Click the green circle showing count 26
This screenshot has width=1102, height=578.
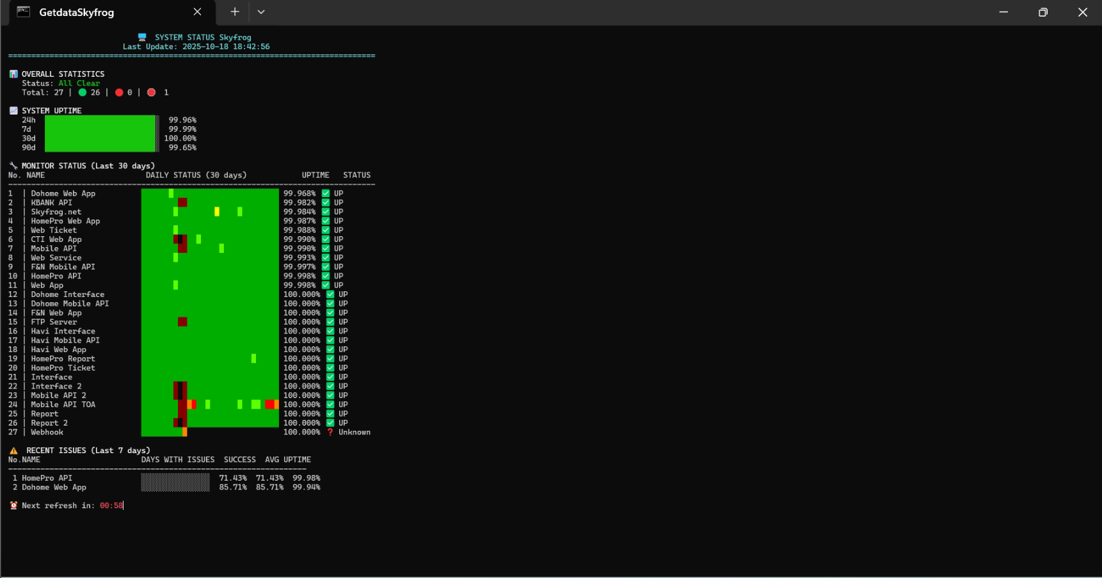82,92
